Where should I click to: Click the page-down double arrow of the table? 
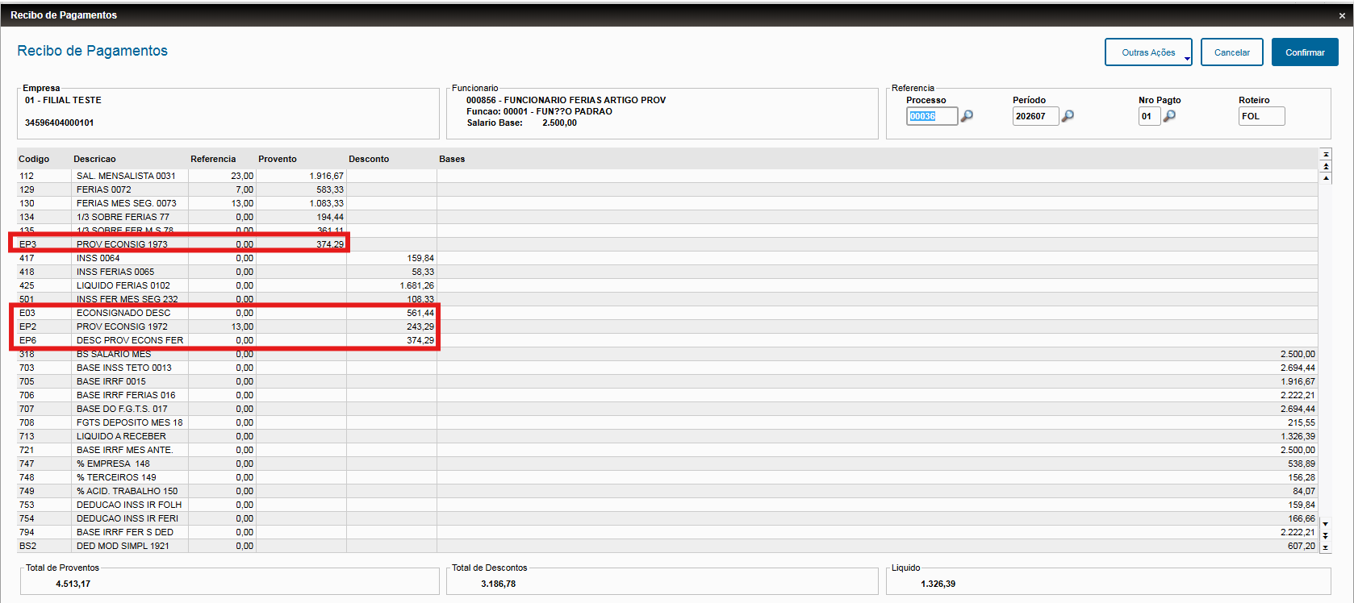click(1325, 535)
